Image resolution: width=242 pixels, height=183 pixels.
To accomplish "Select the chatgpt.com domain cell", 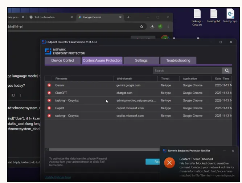I will coord(124,93).
